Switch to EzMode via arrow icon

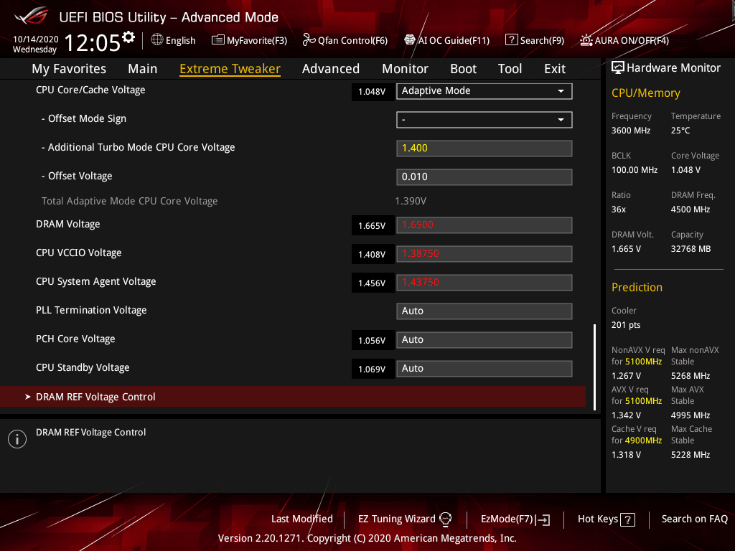(x=543, y=519)
